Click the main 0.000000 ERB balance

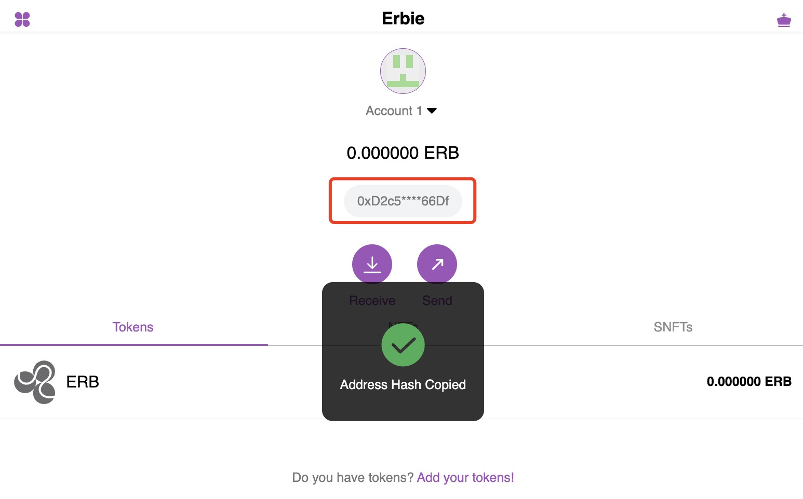point(403,153)
